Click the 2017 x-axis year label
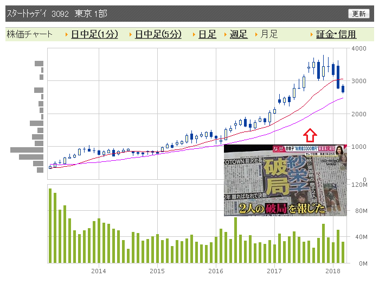The height and width of the screenshot is (283, 379). pos(274,271)
